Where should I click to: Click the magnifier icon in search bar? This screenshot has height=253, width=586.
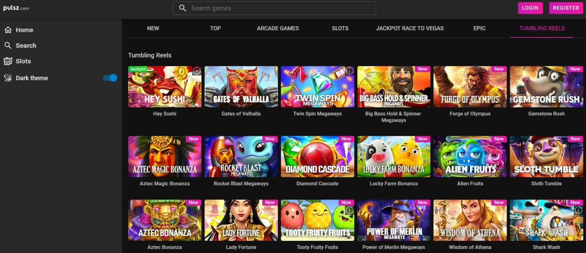[183, 8]
